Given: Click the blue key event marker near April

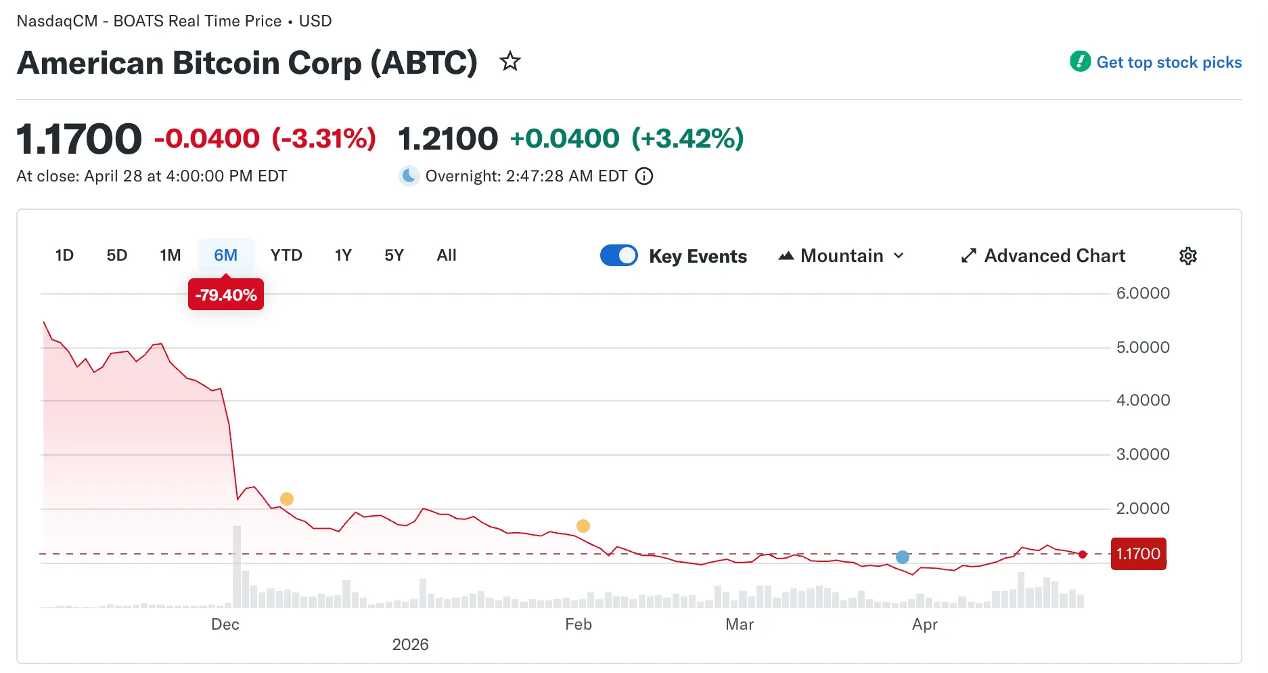Looking at the screenshot, I should pos(902,557).
